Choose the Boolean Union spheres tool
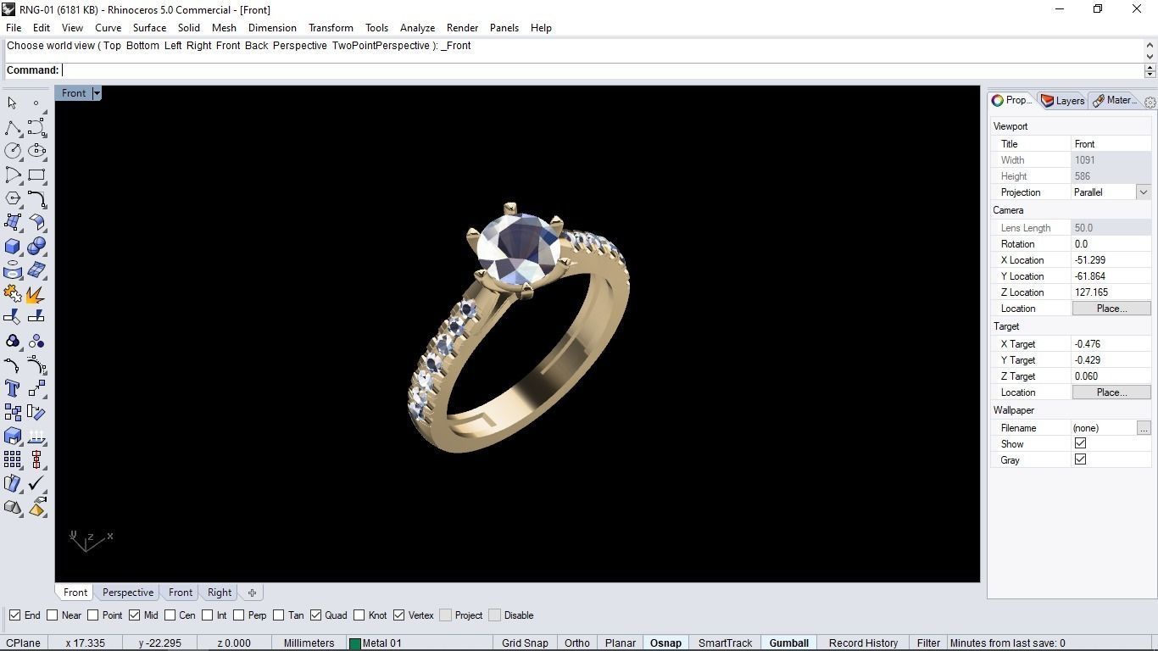The image size is (1158, 651). (36, 246)
